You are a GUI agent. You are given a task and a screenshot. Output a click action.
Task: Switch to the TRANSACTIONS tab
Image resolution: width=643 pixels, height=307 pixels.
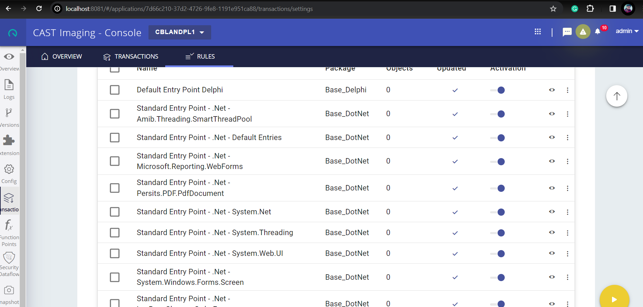coord(131,57)
